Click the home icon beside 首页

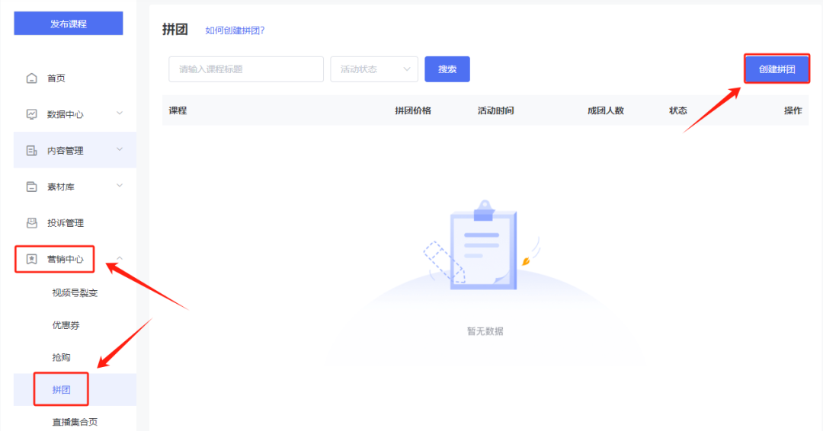pyautogui.click(x=31, y=78)
